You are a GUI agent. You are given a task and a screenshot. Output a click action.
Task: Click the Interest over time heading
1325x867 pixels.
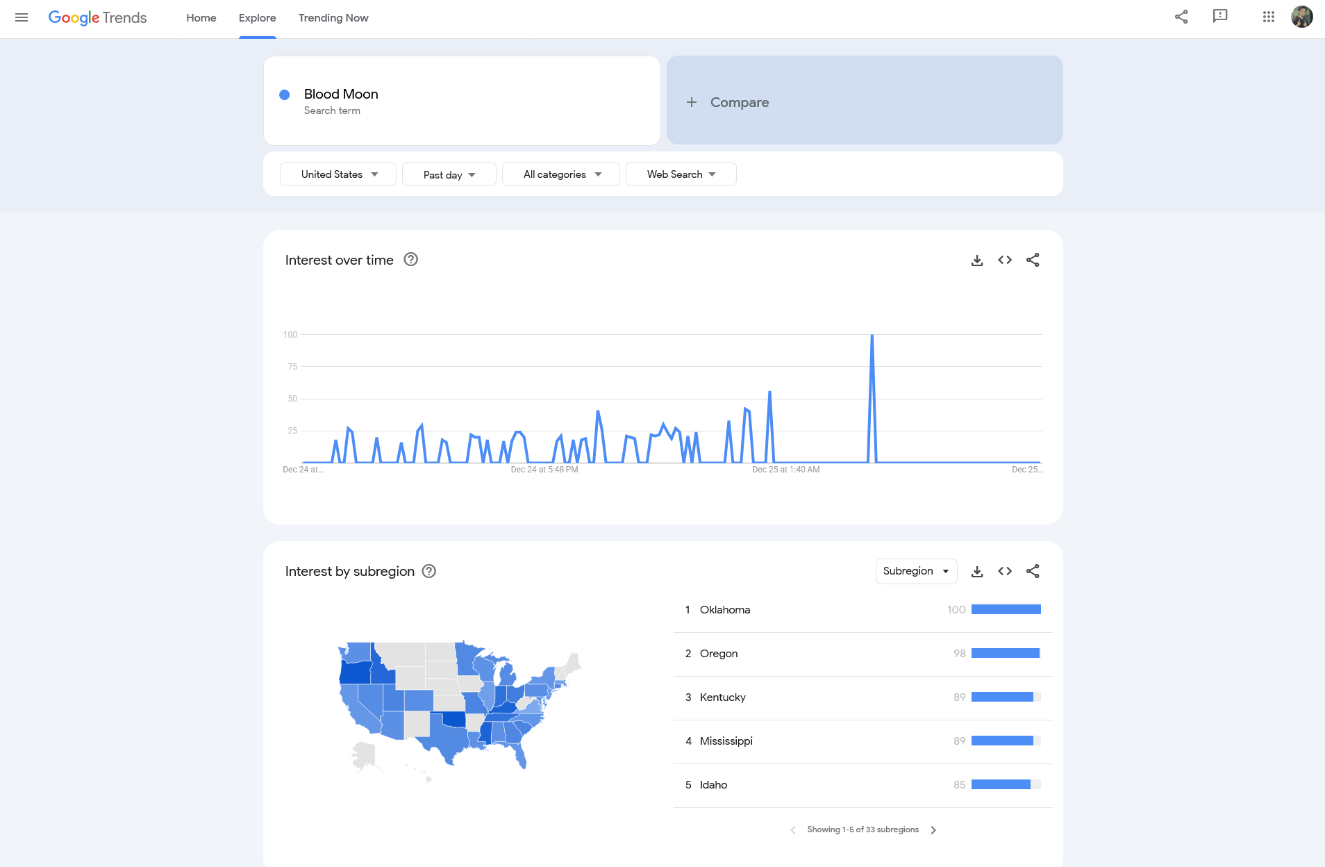340,260
